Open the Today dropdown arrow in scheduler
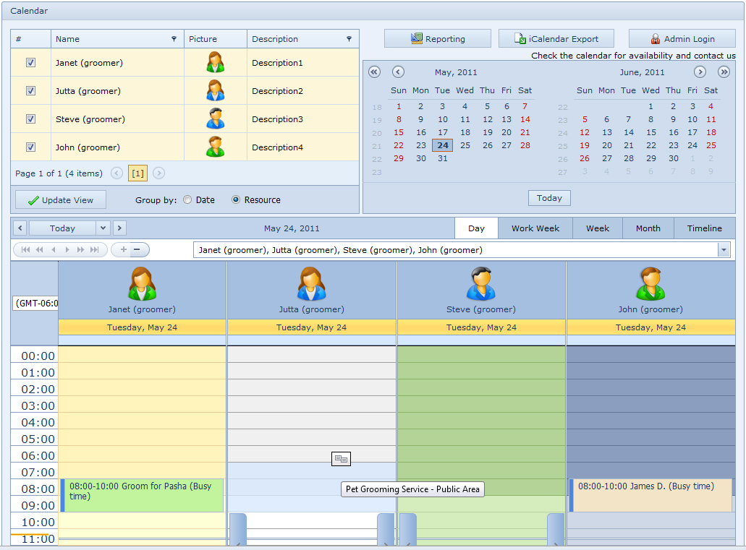This screenshot has height=550, width=746. pyautogui.click(x=103, y=228)
